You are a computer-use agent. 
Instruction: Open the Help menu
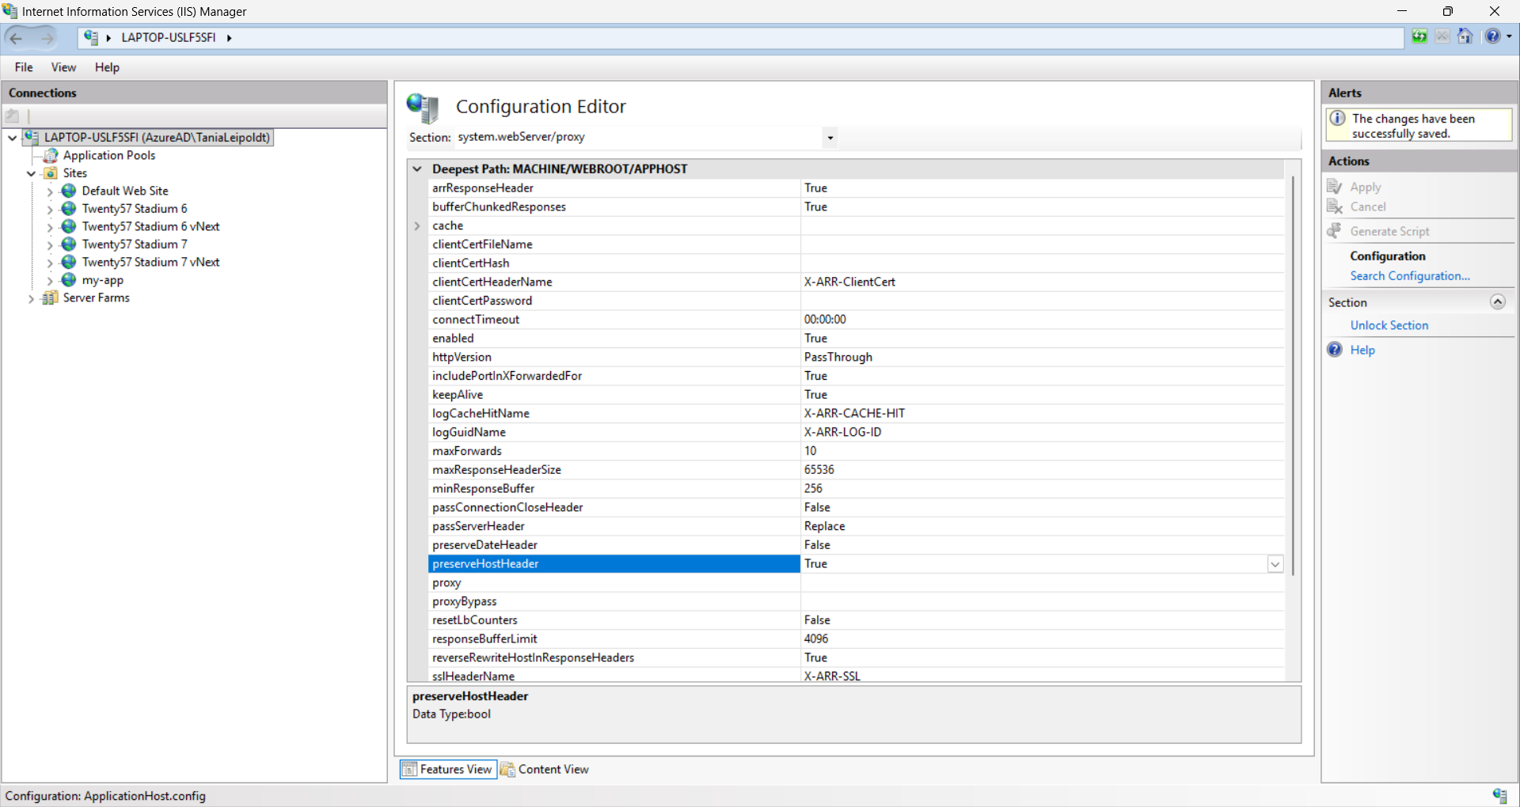pos(107,67)
